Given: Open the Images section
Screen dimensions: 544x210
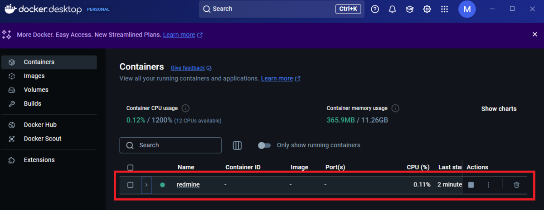Looking at the screenshot, I should pyautogui.click(x=49, y=76).
